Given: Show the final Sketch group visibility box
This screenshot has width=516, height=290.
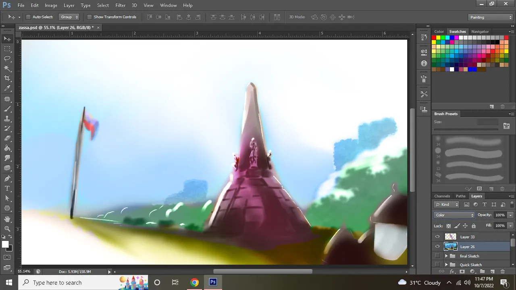Looking at the screenshot, I should [x=437, y=256].
